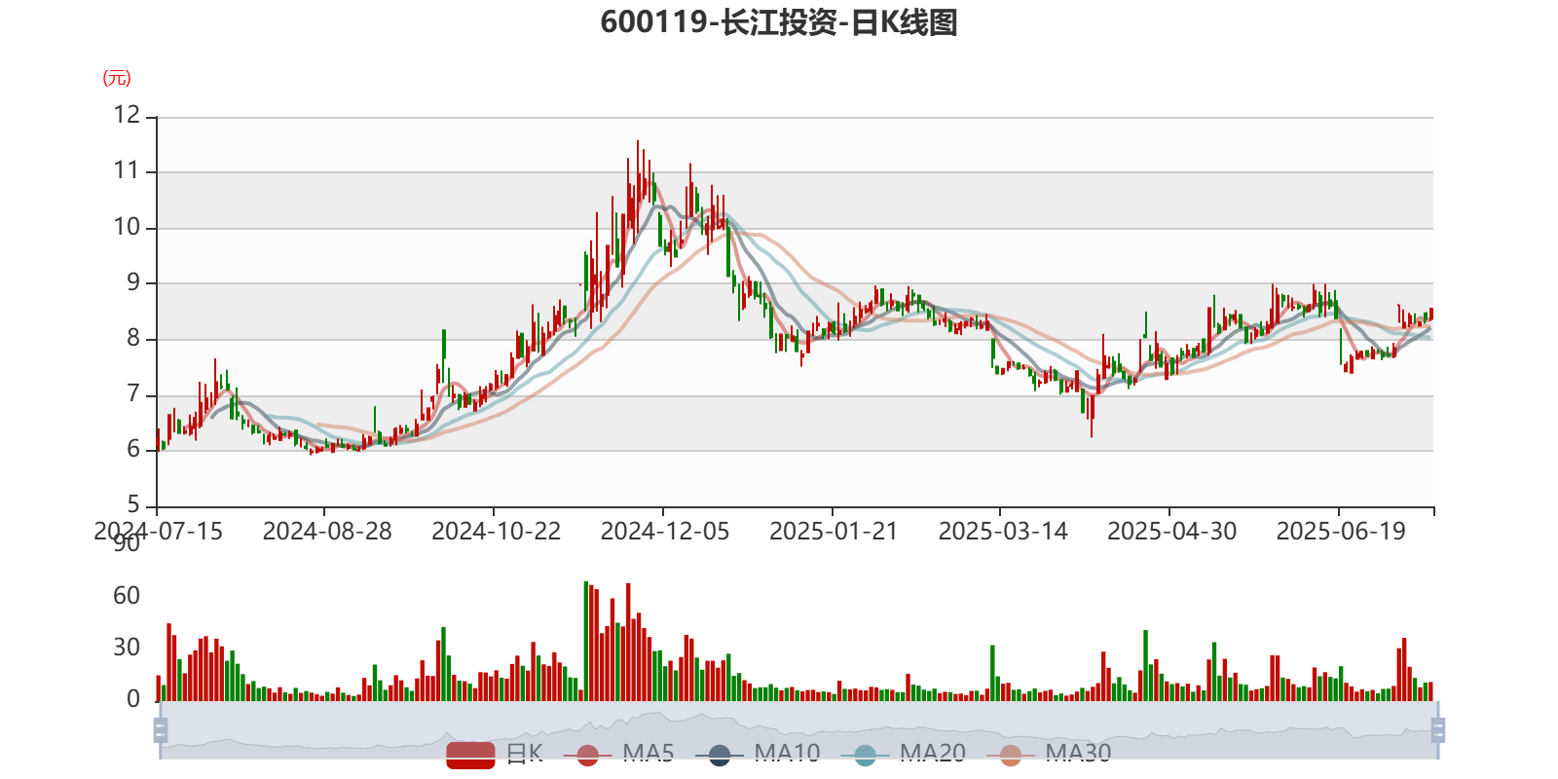This screenshot has height=779, width=1558.
Task: Click the price axis label 8
Action: 133,339
